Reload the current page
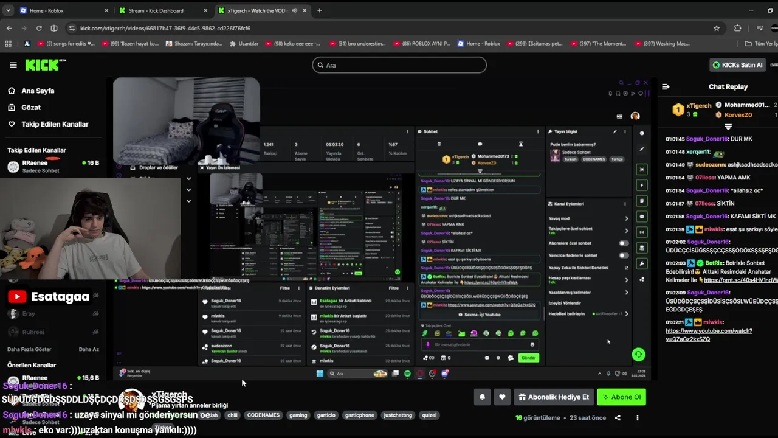This screenshot has height=438, width=778. coord(39,28)
